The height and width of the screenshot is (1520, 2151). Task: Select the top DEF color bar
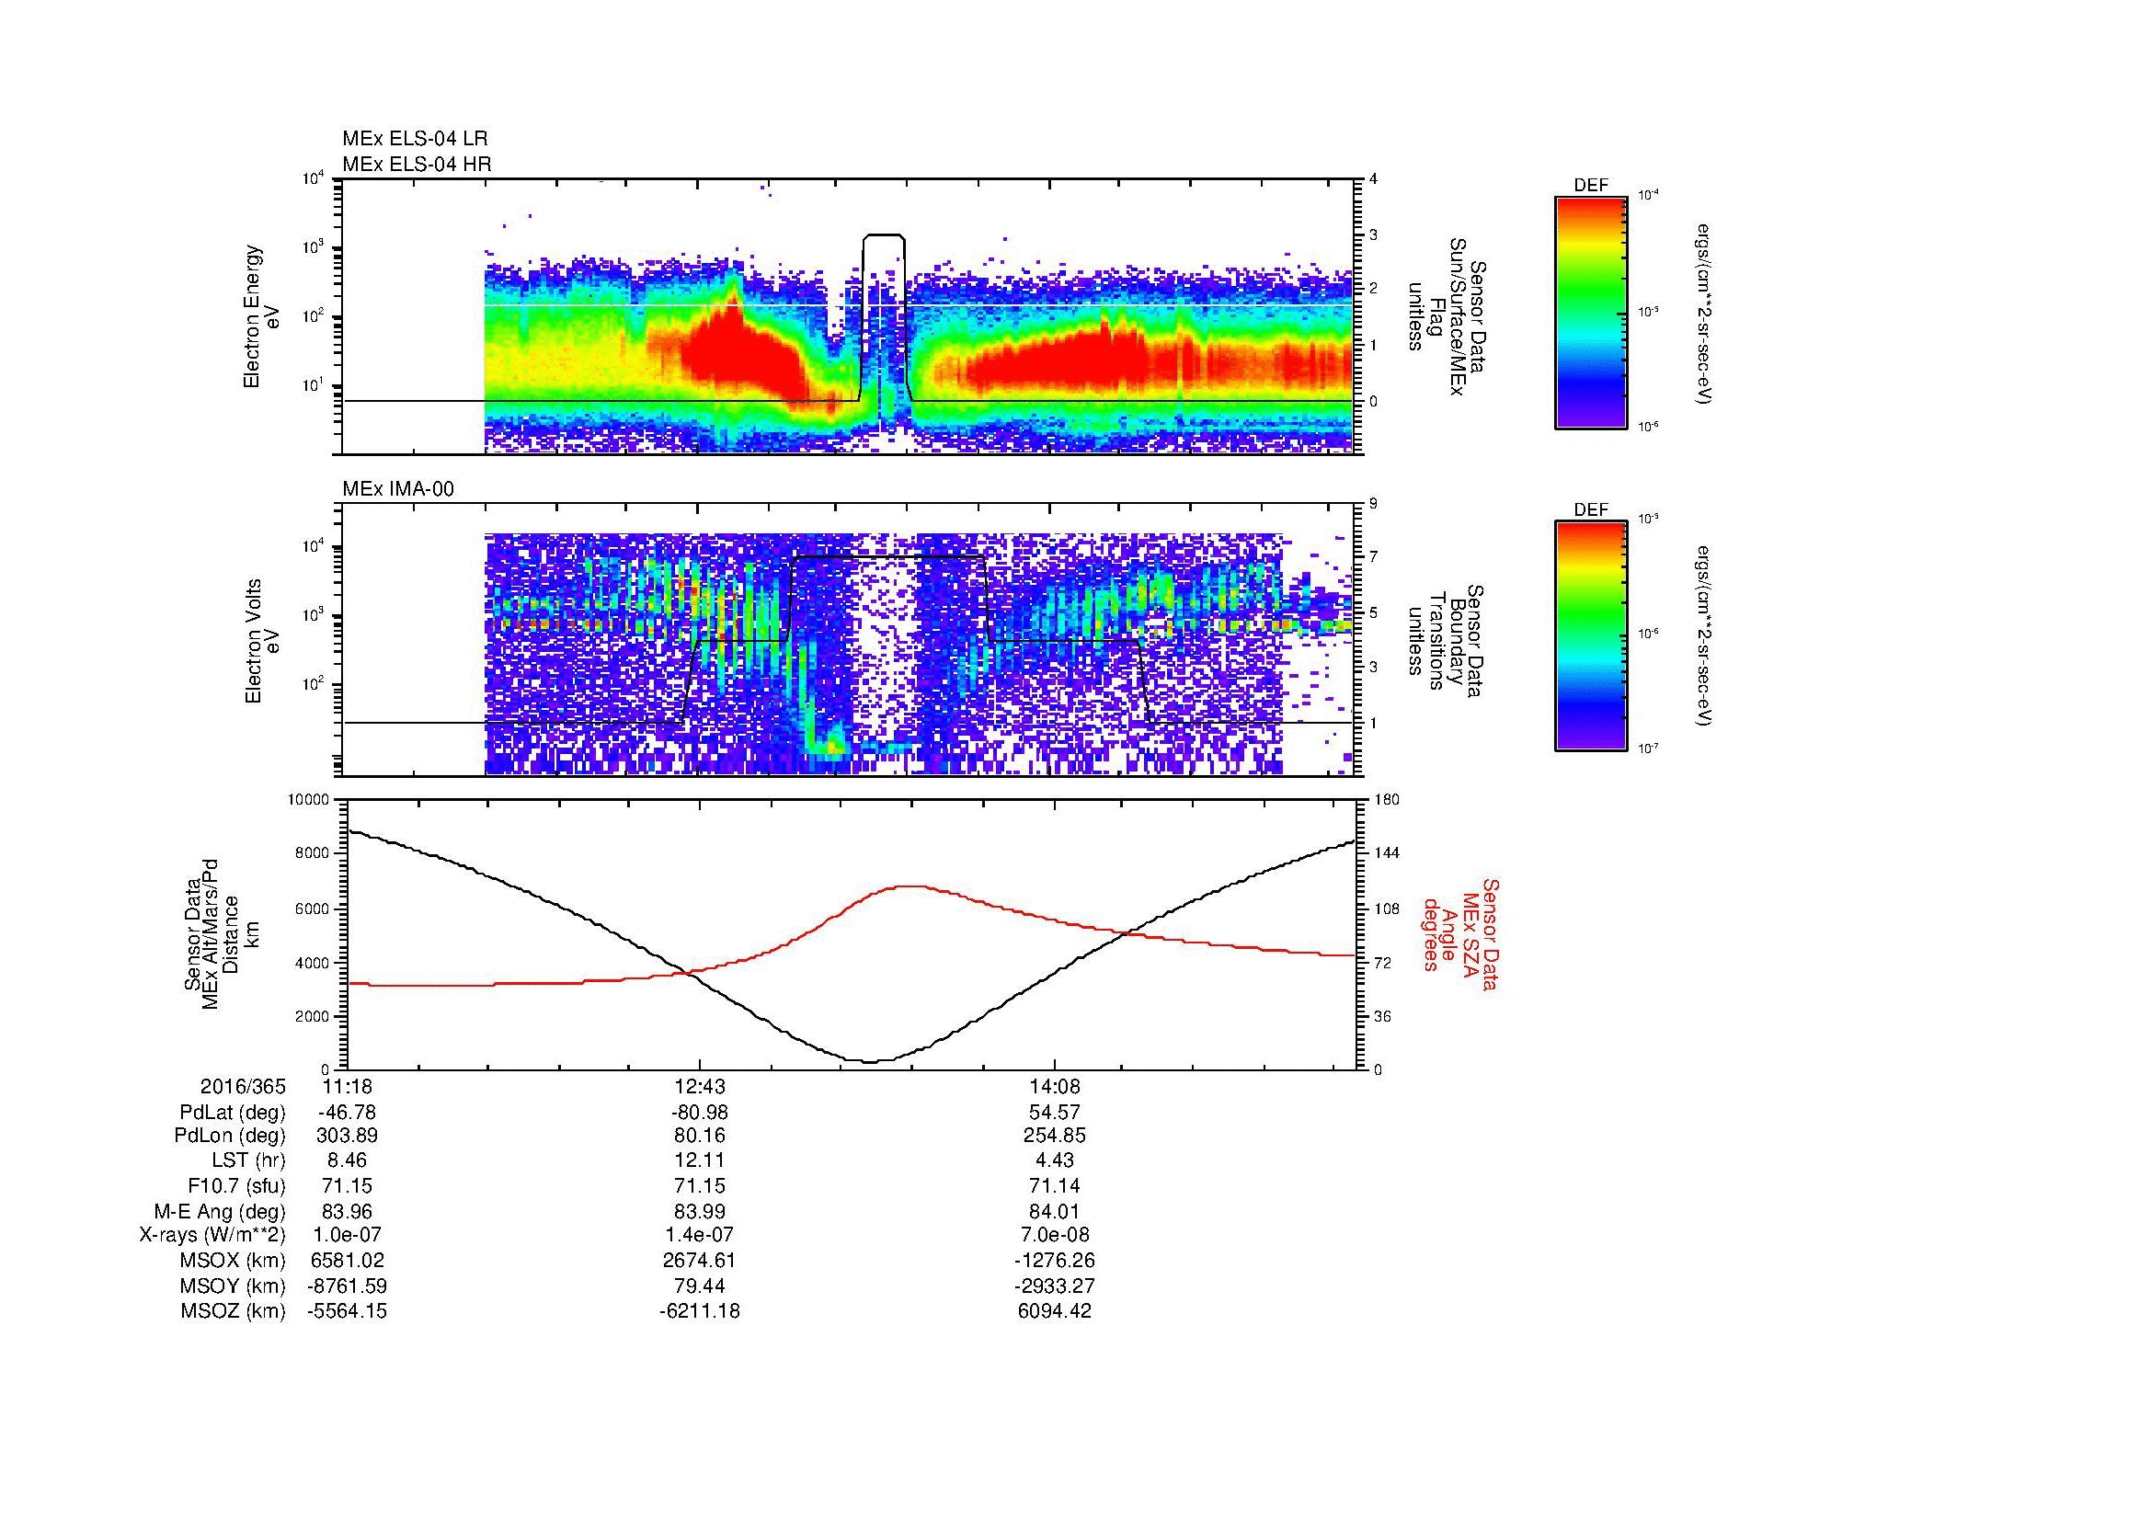(x=1591, y=312)
